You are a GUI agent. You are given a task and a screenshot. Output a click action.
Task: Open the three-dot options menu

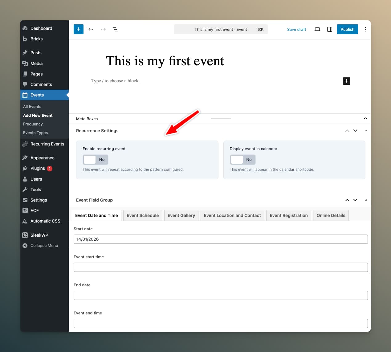coord(365,29)
